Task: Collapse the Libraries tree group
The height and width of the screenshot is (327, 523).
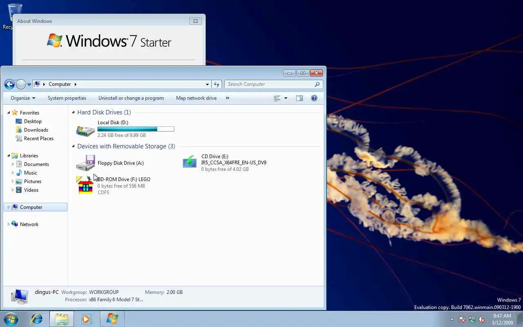Action: pyautogui.click(x=9, y=155)
